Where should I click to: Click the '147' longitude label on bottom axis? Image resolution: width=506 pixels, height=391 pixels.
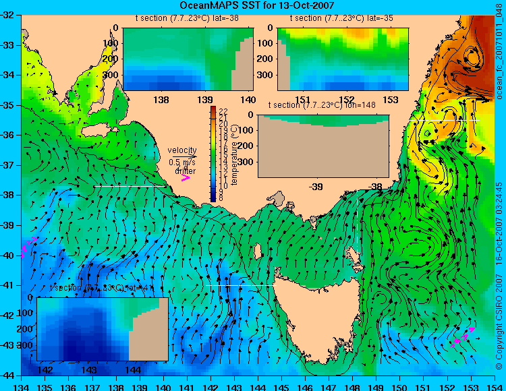[x=329, y=387]
